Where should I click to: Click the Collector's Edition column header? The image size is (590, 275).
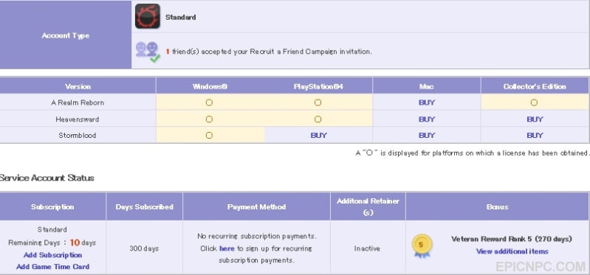pyautogui.click(x=535, y=86)
